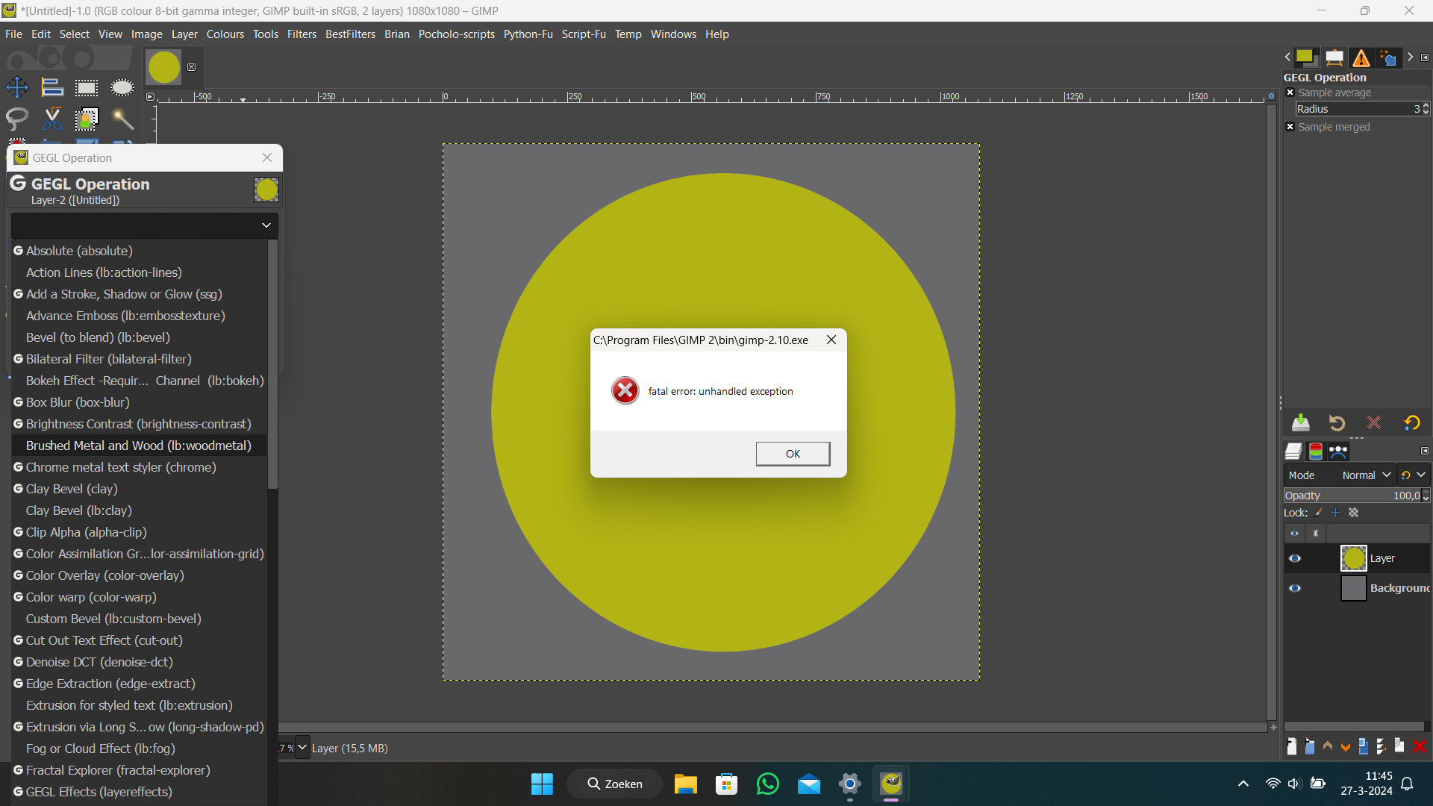
Task: Open the Windows menu
Action: 673,34
